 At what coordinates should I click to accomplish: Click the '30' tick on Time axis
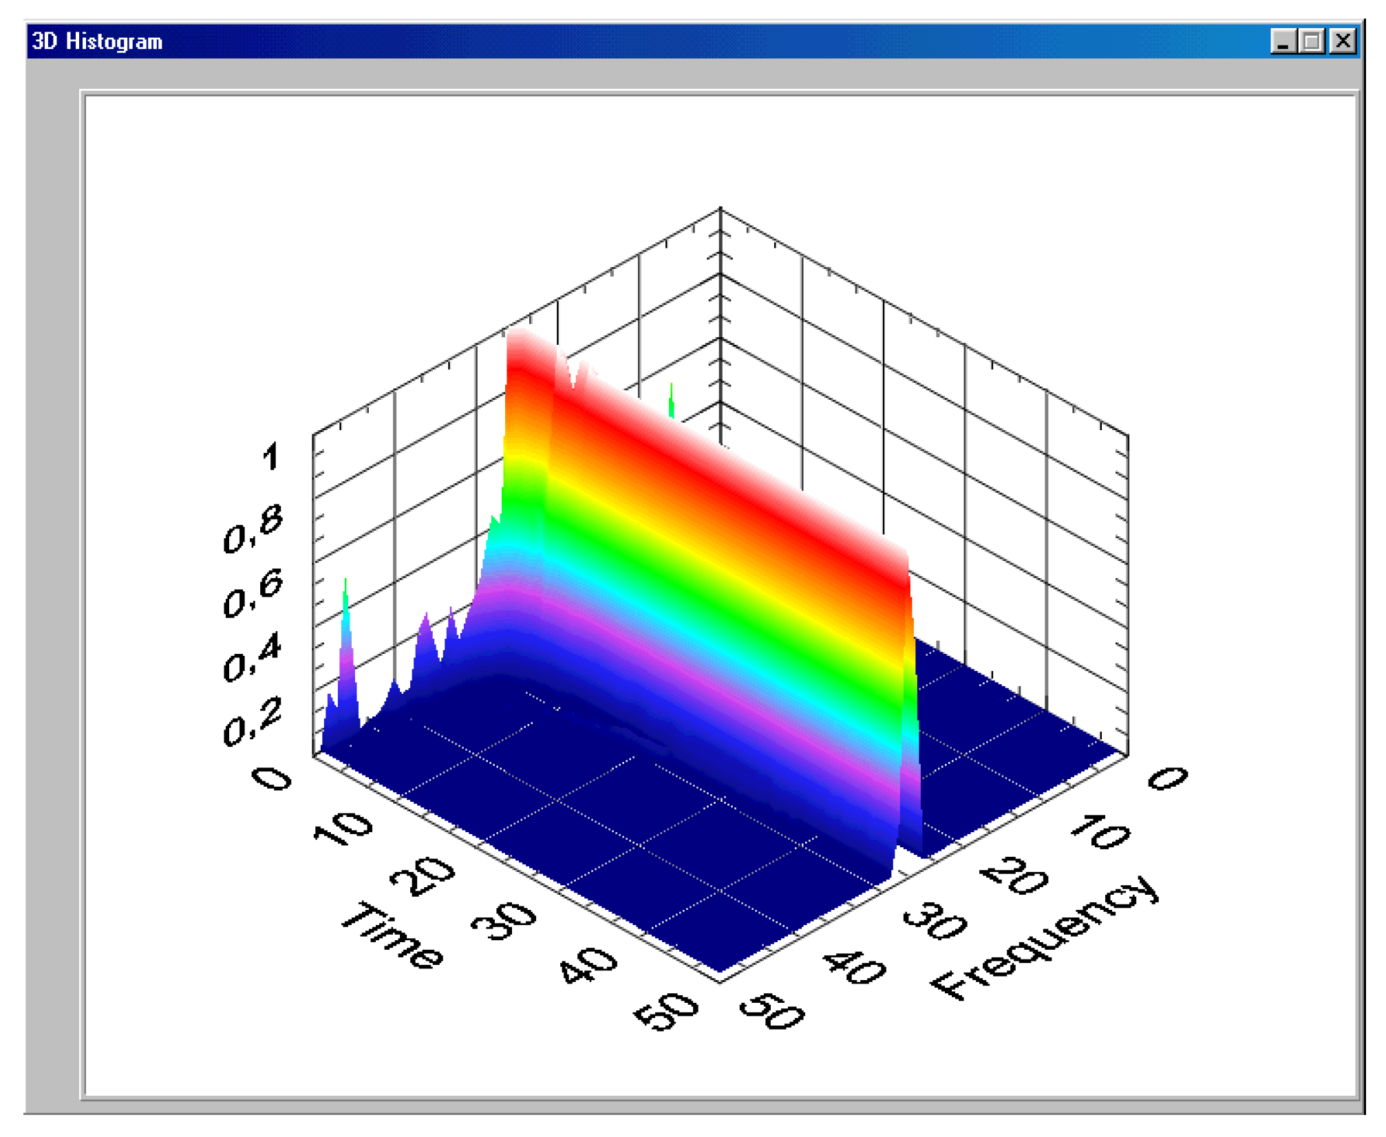point(504,920)
